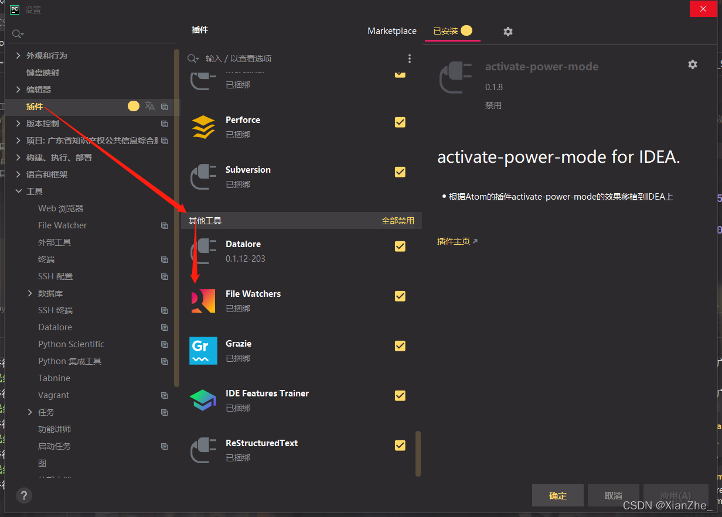
Task: Disable the Subversion plugin checkbox
Action: [x=400, y=172]
